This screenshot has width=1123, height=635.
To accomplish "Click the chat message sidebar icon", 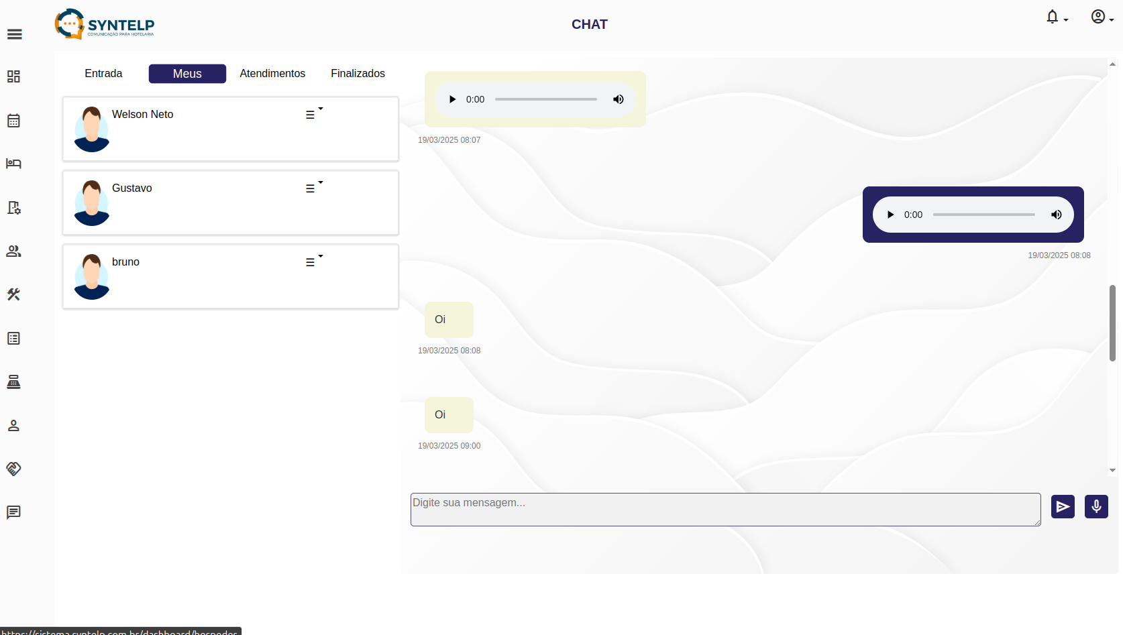I will click(x=13, y=512).
